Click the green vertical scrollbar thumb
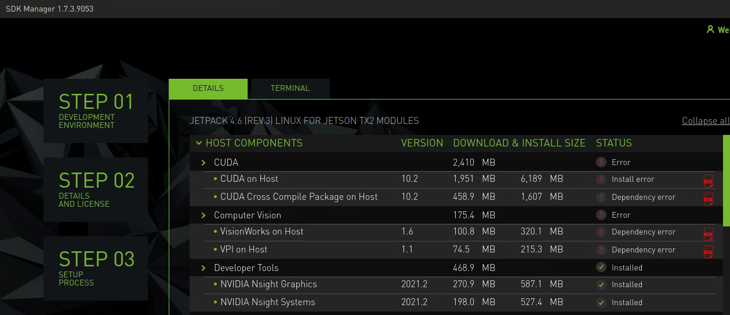 pyautogui.click(x=726, y=180)
